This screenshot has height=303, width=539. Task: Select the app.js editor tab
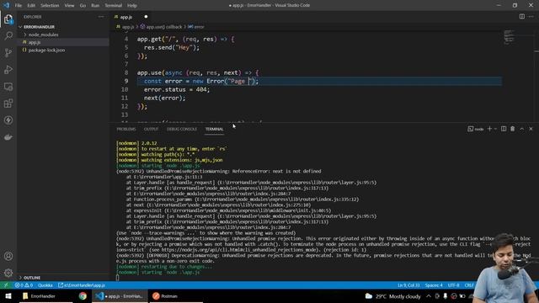pos(126,17)
